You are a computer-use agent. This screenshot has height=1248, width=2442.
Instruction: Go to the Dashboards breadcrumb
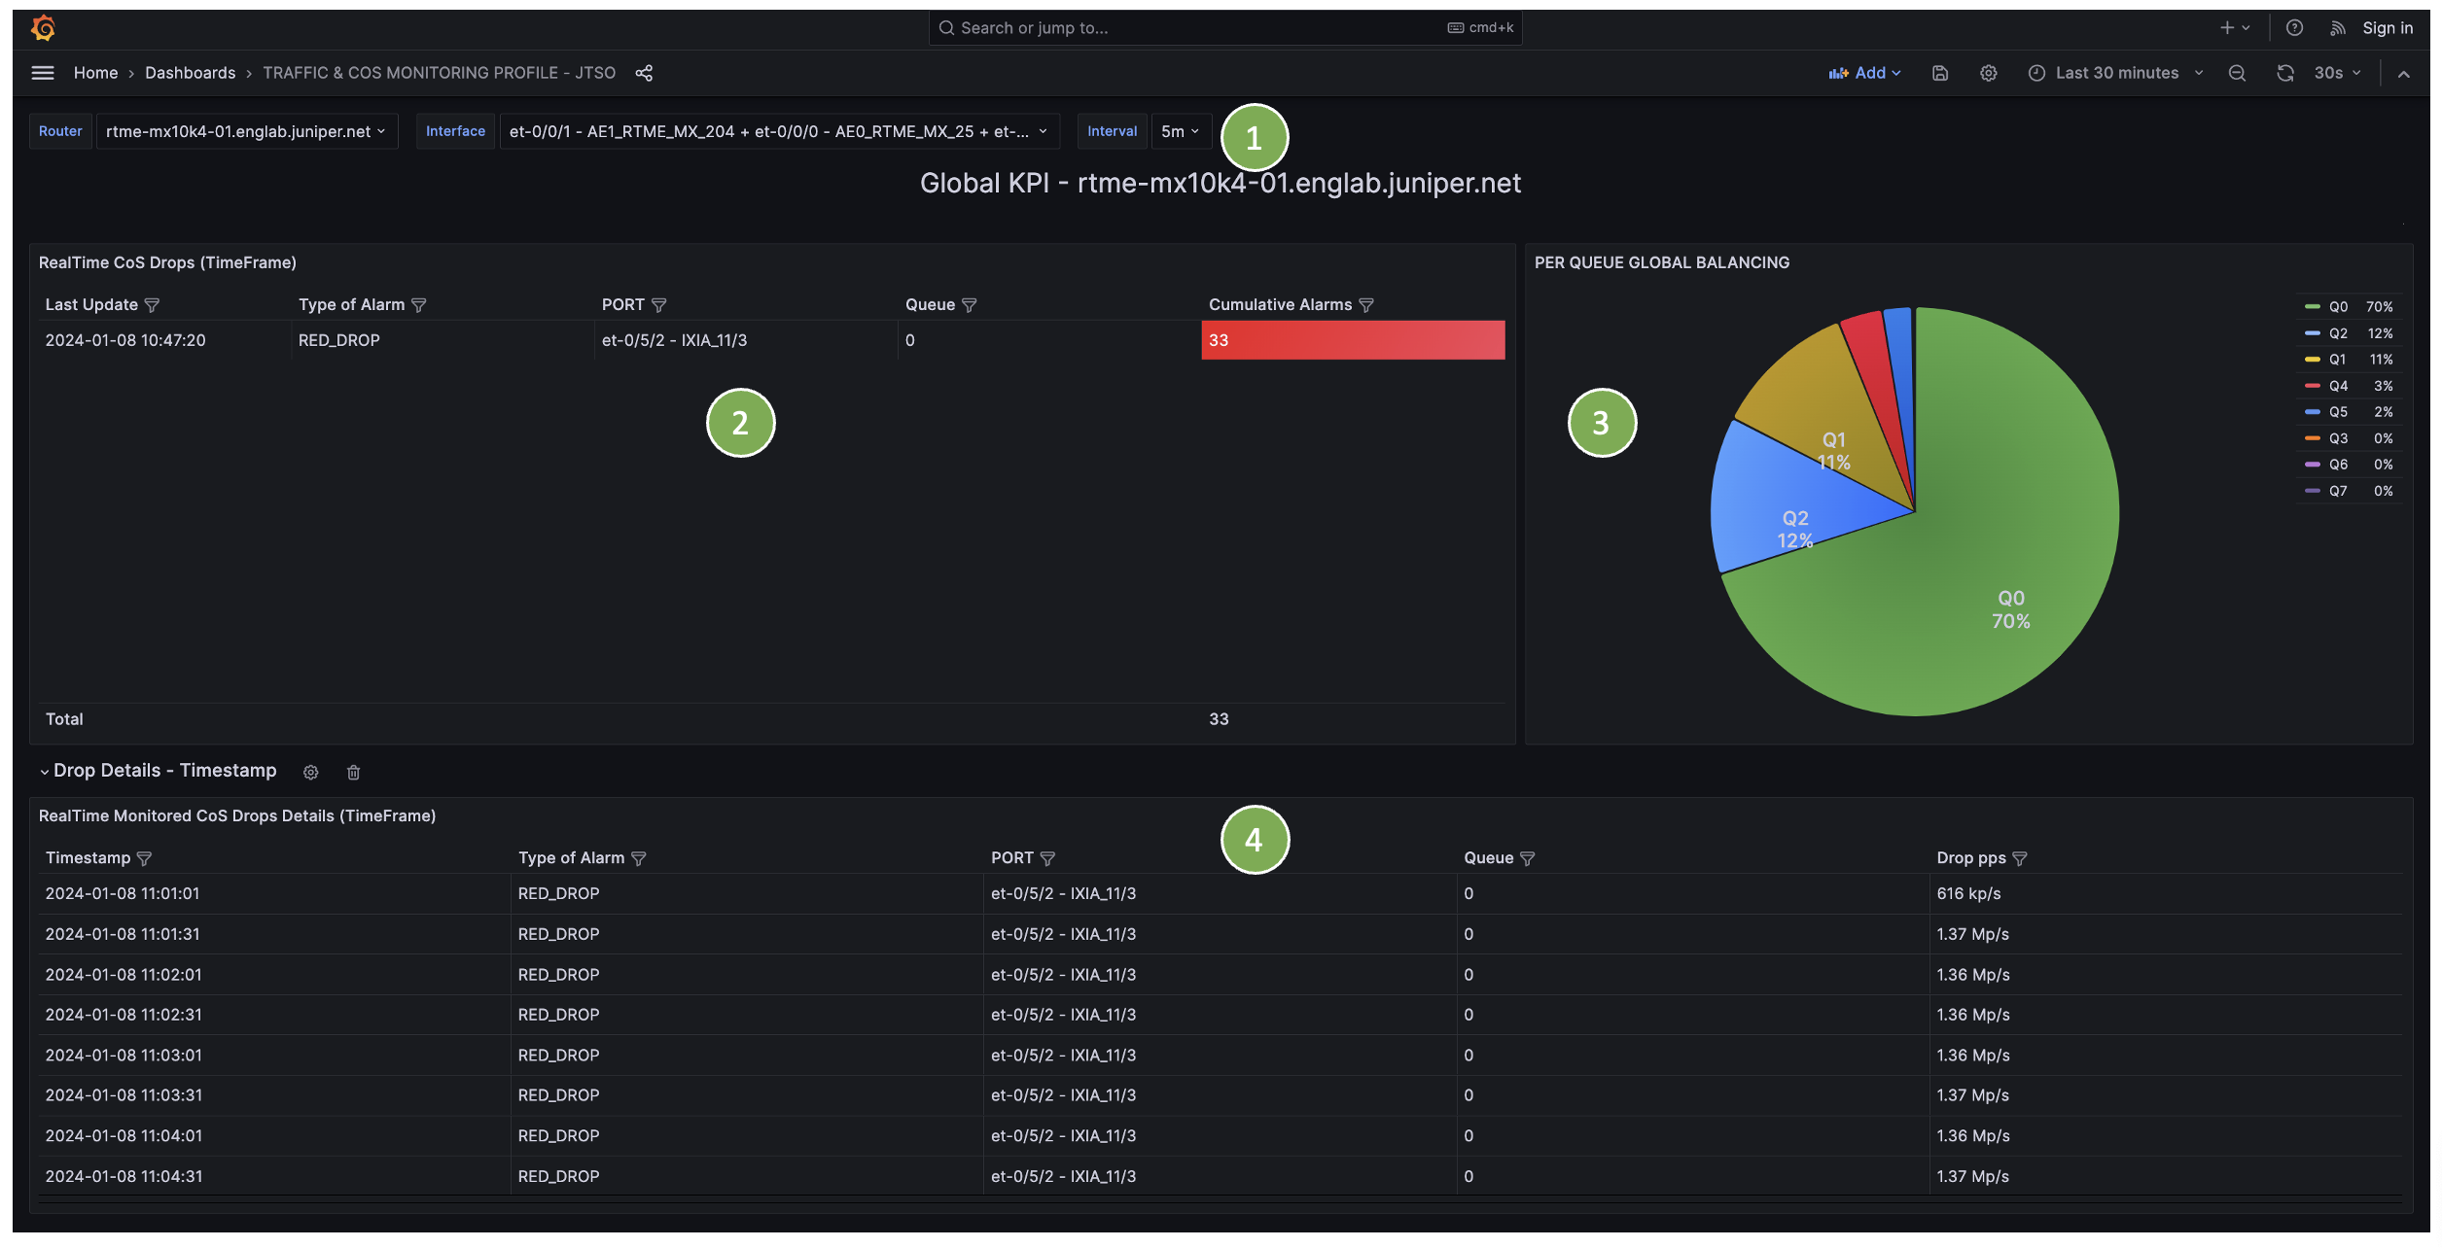click(190, 73)
